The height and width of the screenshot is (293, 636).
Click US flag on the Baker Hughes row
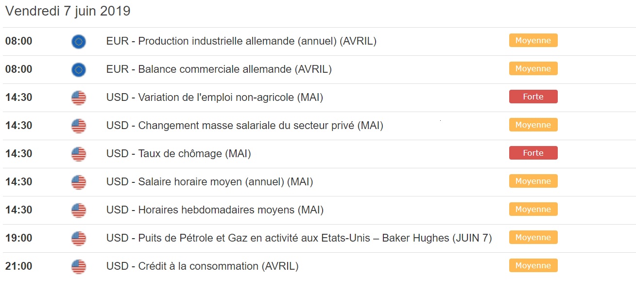(79, 239)
